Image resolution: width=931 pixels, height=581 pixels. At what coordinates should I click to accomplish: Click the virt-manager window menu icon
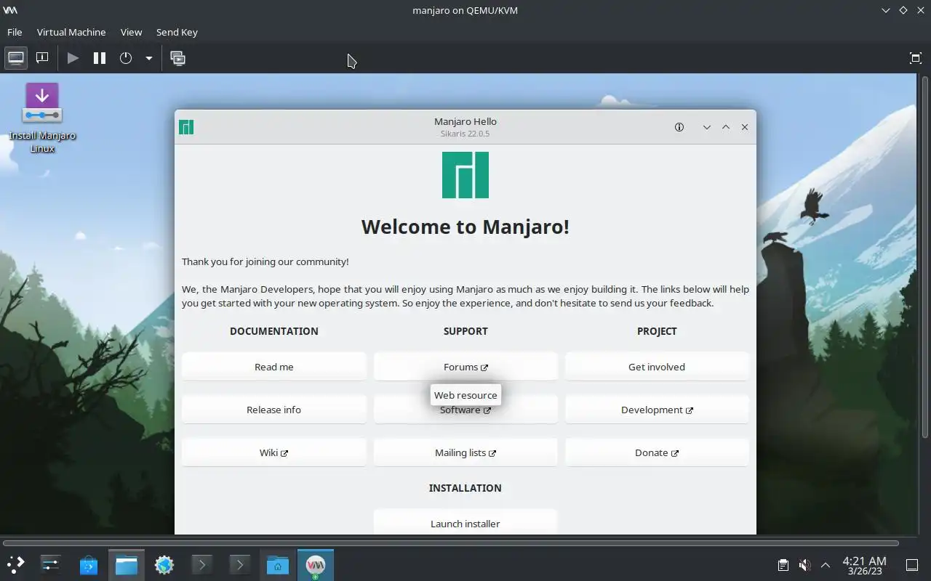tap(10, 10)
